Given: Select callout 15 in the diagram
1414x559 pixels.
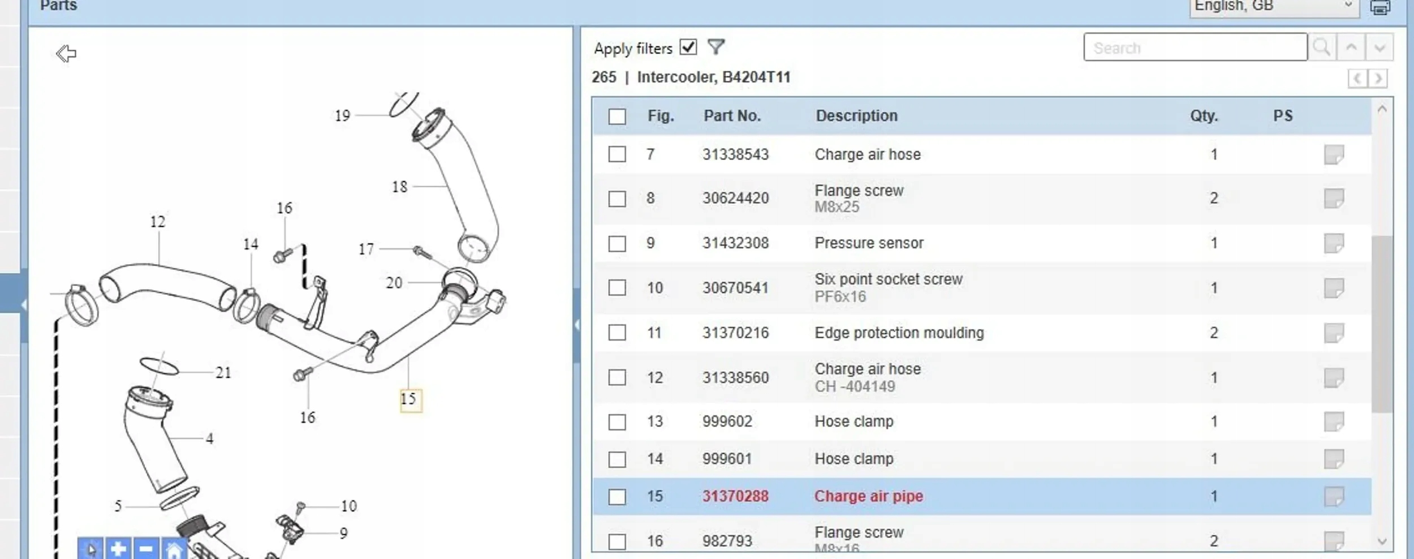Looking at the screenshot, I should (411, 400).
